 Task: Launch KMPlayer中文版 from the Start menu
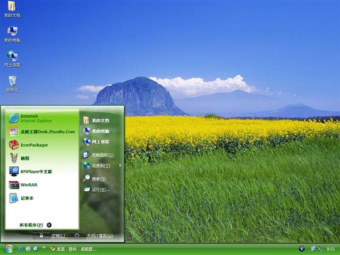(42, 171)
